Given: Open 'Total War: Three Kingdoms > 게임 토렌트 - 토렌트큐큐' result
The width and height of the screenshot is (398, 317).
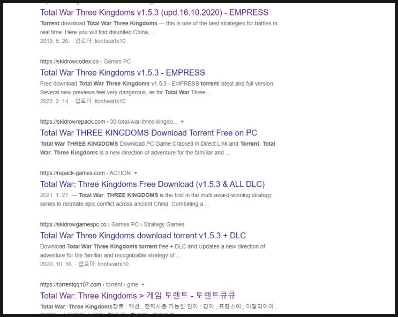Looking at the screenshot, I should [x=138, y=296].
